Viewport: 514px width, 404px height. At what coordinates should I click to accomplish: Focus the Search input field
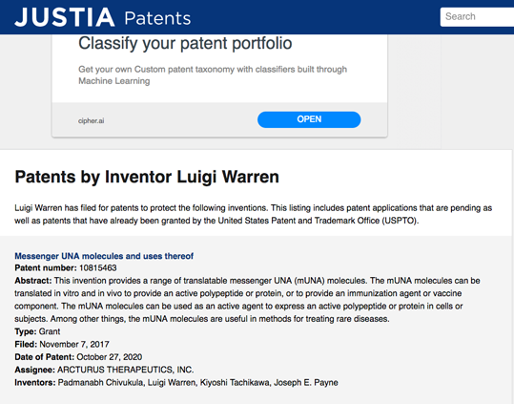point(477,16)
